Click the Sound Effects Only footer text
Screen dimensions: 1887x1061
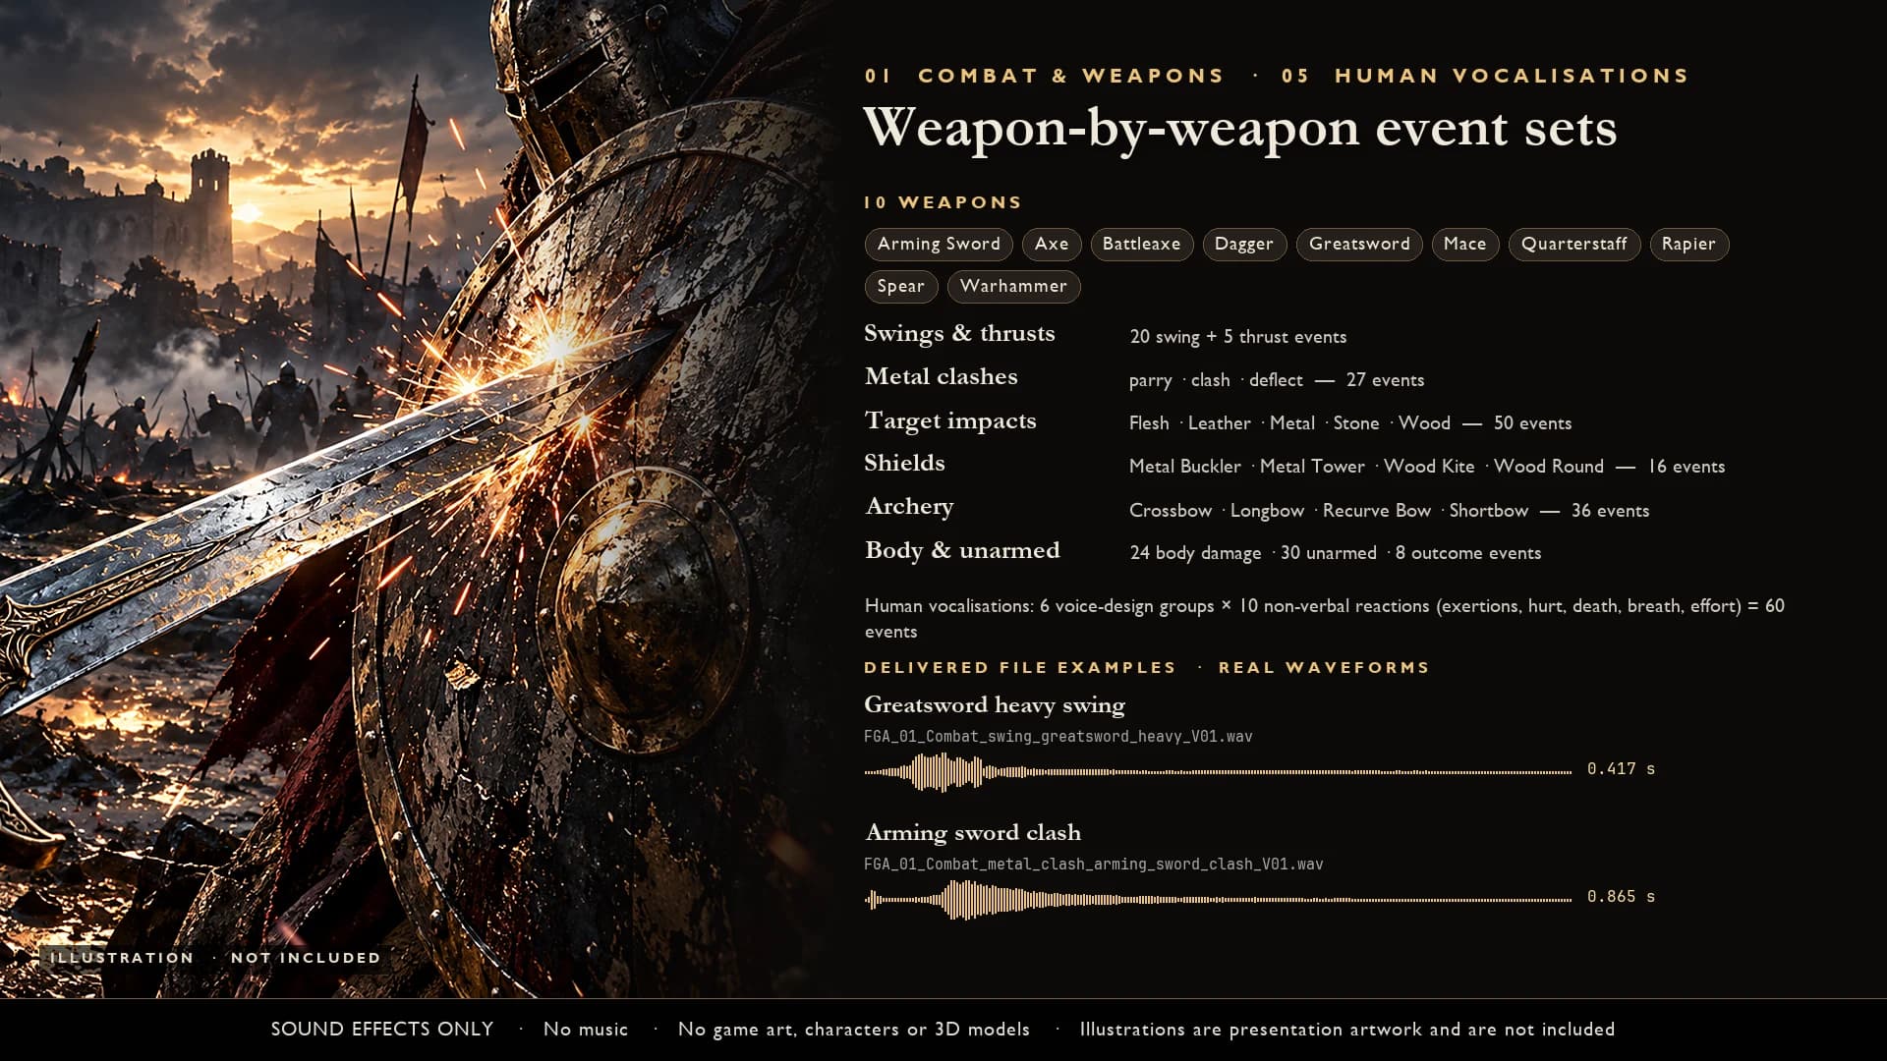click(382, 1030)
